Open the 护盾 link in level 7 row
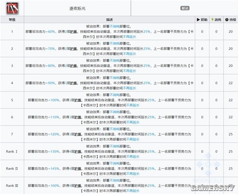 click(78, 134)
